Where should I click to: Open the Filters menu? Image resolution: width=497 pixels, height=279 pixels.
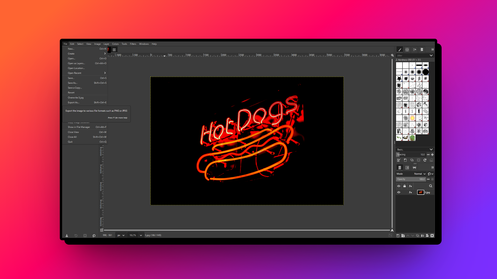133,44
